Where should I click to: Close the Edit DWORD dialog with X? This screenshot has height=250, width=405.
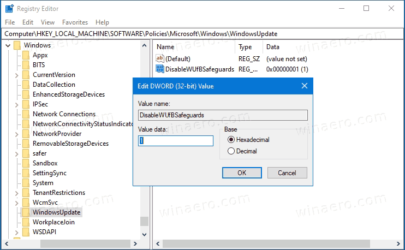(x=305, y=86)
